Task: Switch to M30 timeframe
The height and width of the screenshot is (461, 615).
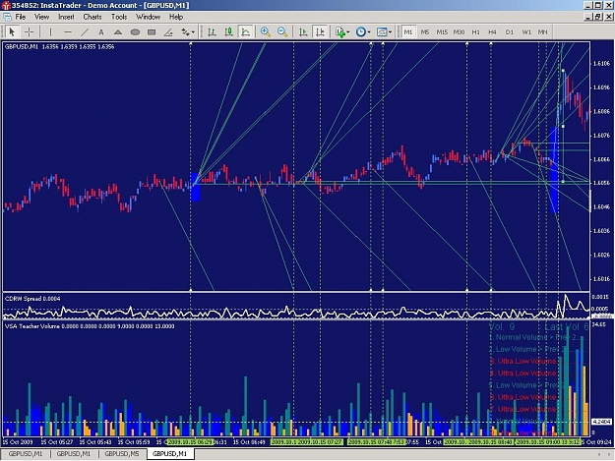Action: (x=459, y=31)
